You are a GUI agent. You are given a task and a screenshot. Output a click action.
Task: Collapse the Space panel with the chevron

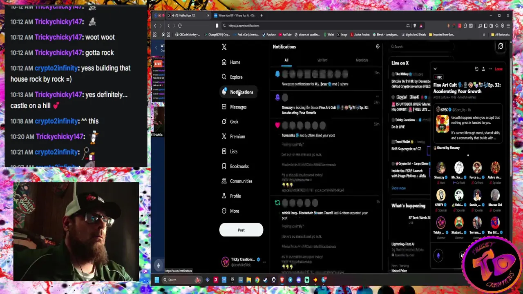click(x=435, y=69)
